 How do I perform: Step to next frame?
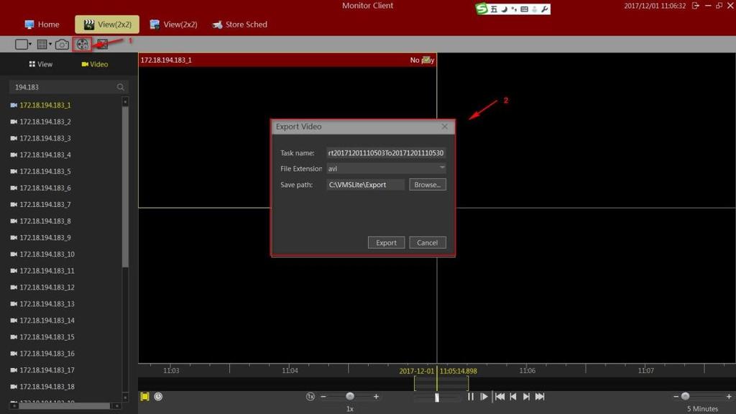tap(526, 397)
